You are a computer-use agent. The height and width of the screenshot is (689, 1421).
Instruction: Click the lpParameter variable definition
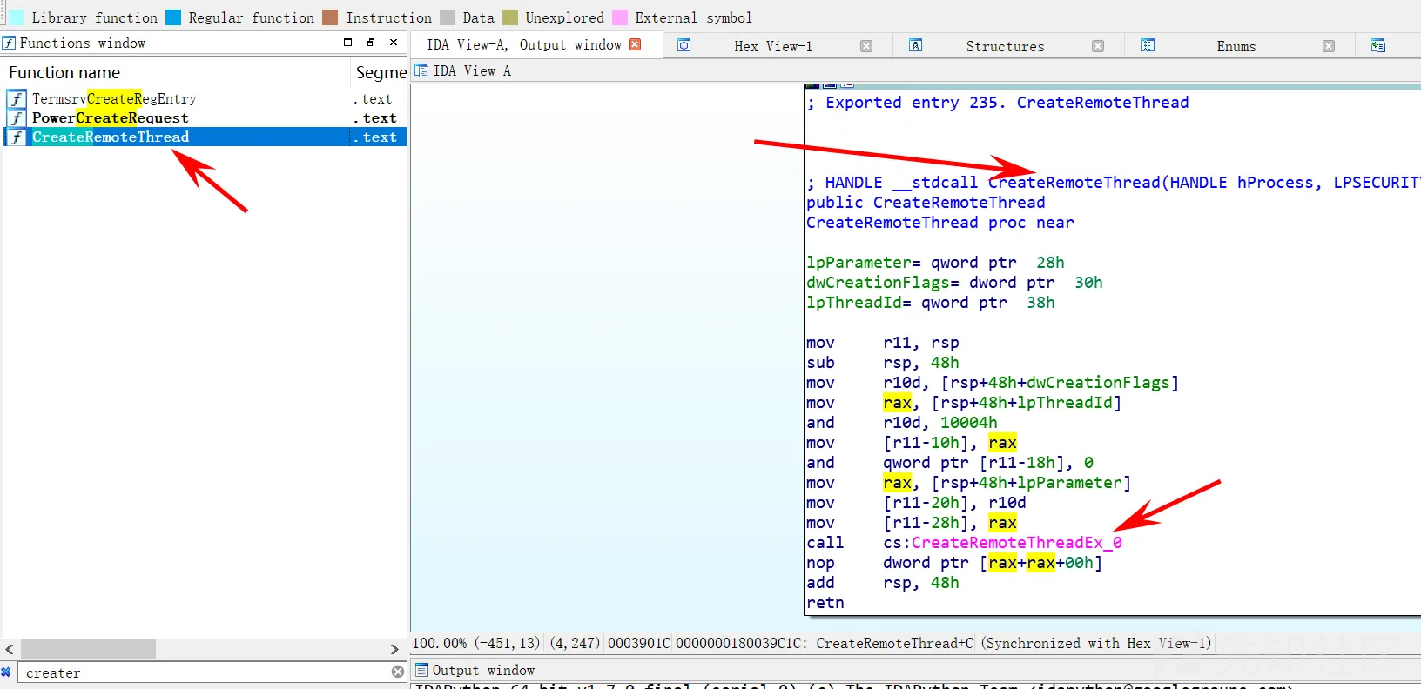pyautogui.click(x=935, y=263)
